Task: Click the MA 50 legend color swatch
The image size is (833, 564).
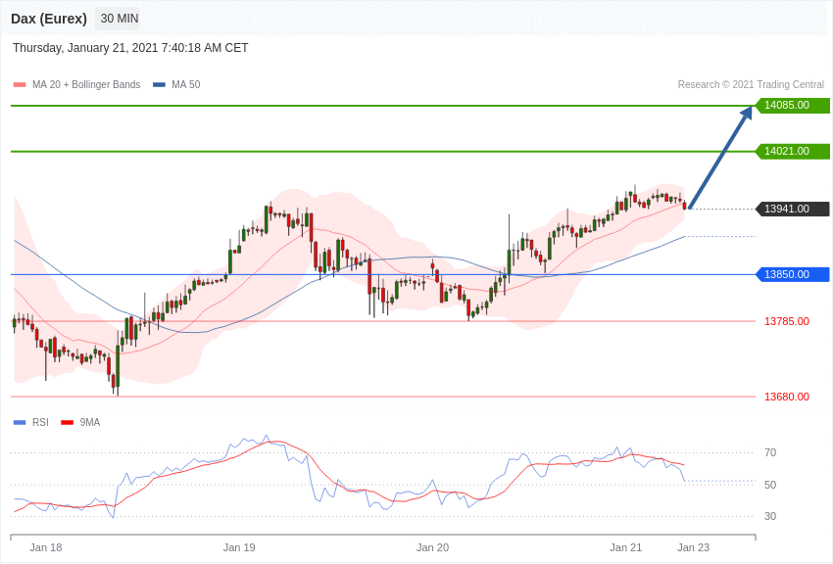Action: coord(159,85)
